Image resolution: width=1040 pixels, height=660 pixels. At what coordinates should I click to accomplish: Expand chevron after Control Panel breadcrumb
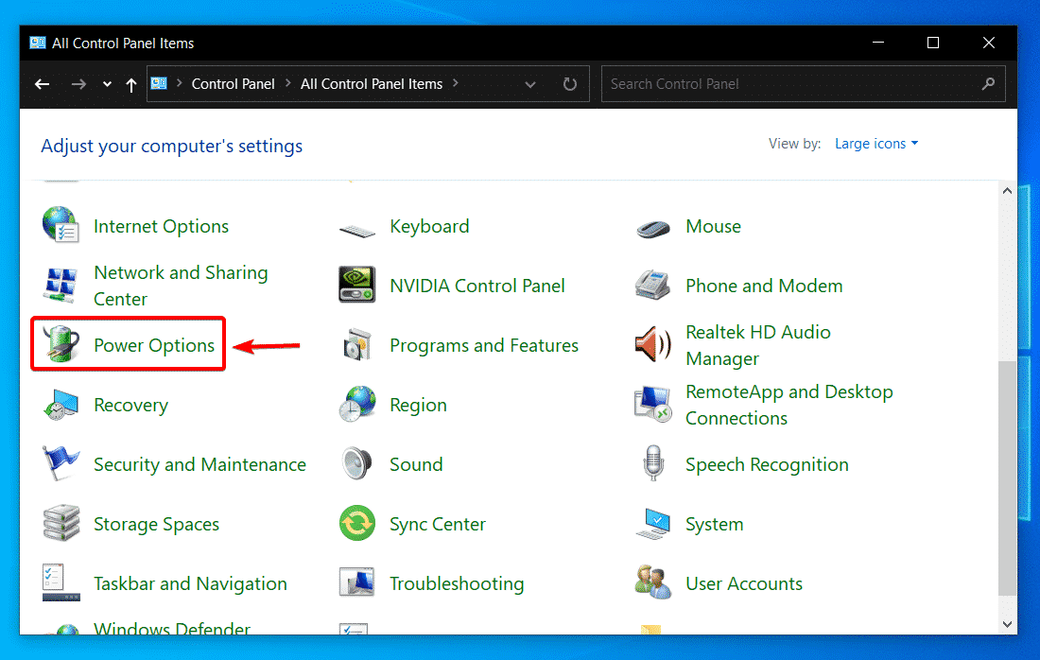(x=287, y=83)
